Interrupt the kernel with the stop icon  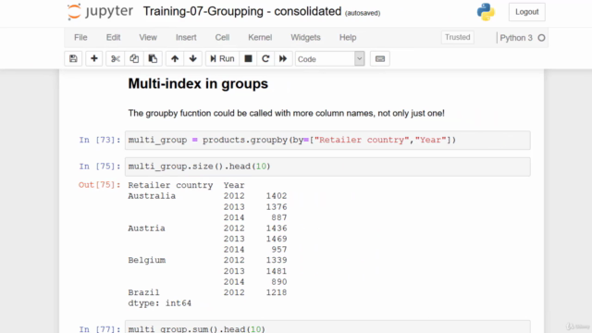[248, 59]
